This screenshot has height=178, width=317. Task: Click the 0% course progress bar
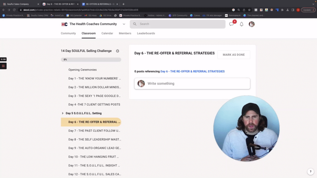tap(91, 60)
